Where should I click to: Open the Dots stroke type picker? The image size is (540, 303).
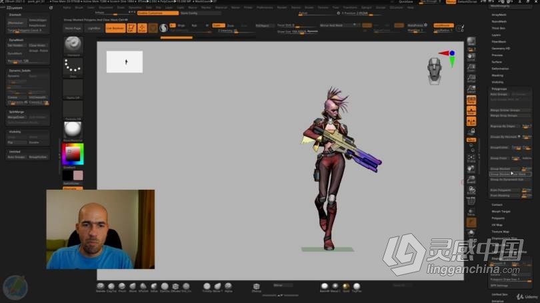point(73,66)
